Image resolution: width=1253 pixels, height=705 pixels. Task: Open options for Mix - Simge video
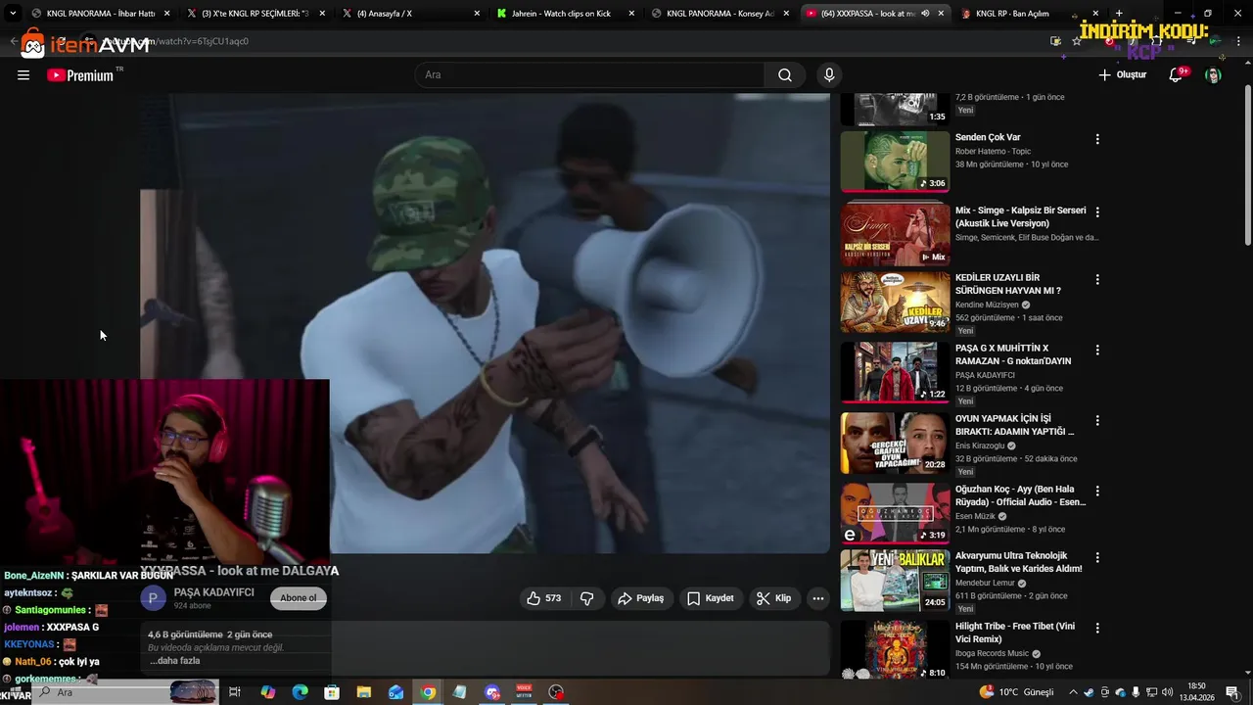click(1097, 211)
